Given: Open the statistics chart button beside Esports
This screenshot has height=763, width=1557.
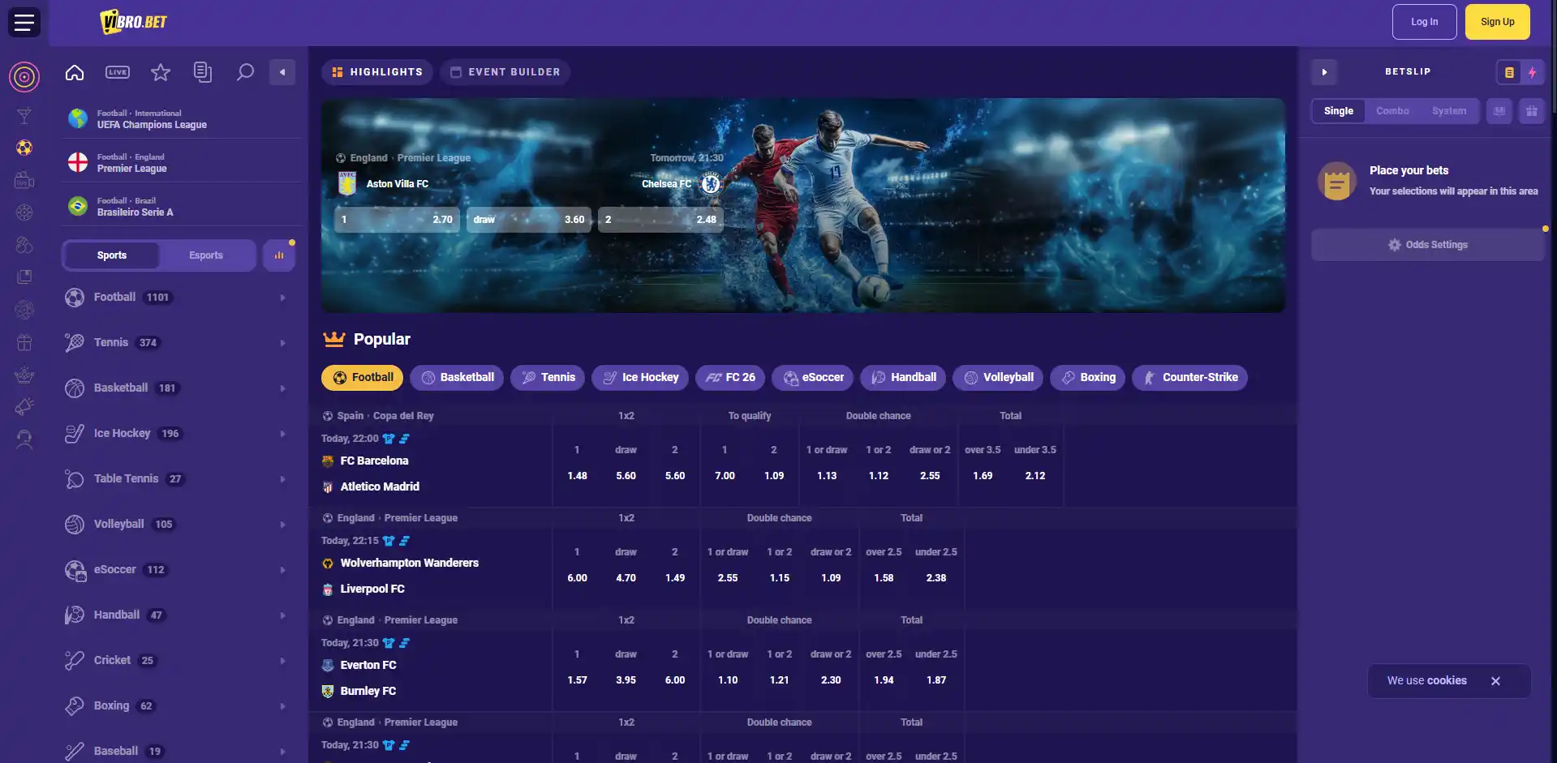Looking at the screenshot, I should click(x=279, y=255).
